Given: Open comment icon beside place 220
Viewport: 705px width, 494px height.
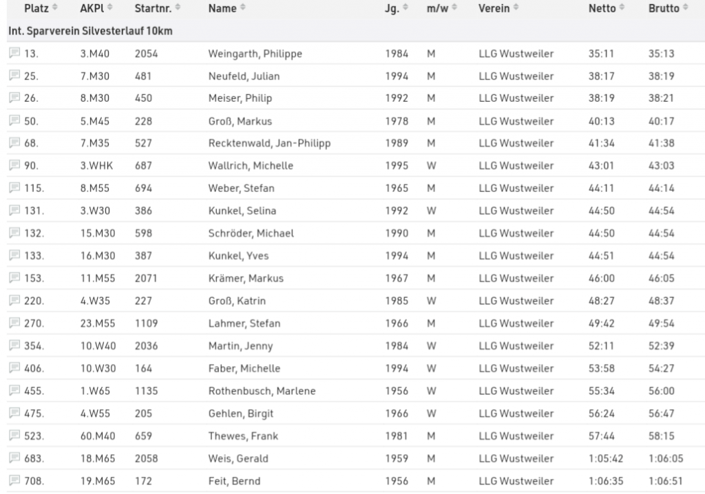Looking at the screenshot, I should coord(14,301).
